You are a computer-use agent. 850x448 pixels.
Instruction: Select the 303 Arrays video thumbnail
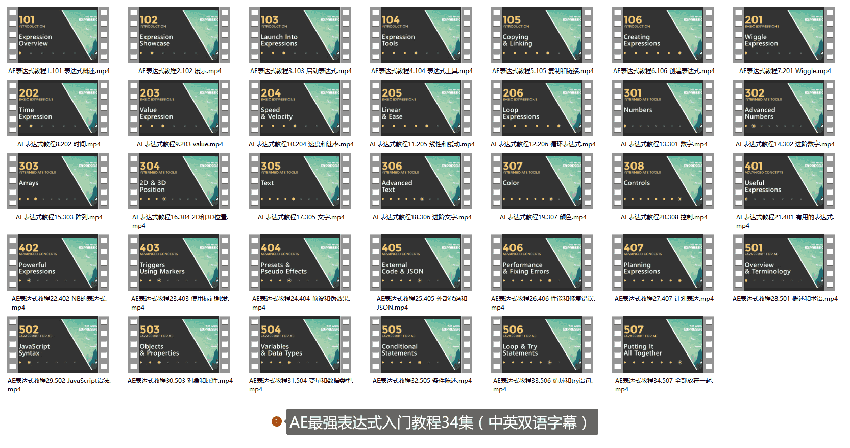pyautogui.click(x=58, y=181)
